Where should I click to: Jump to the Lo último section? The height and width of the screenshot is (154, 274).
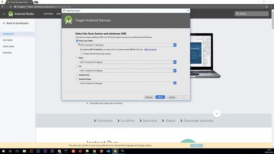(126, 121)
